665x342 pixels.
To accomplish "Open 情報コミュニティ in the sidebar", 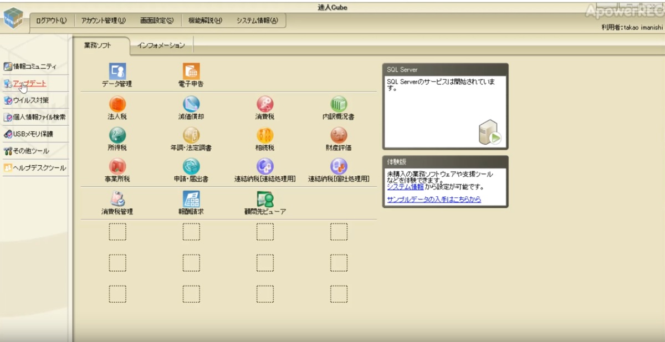I will click(30, 67).
